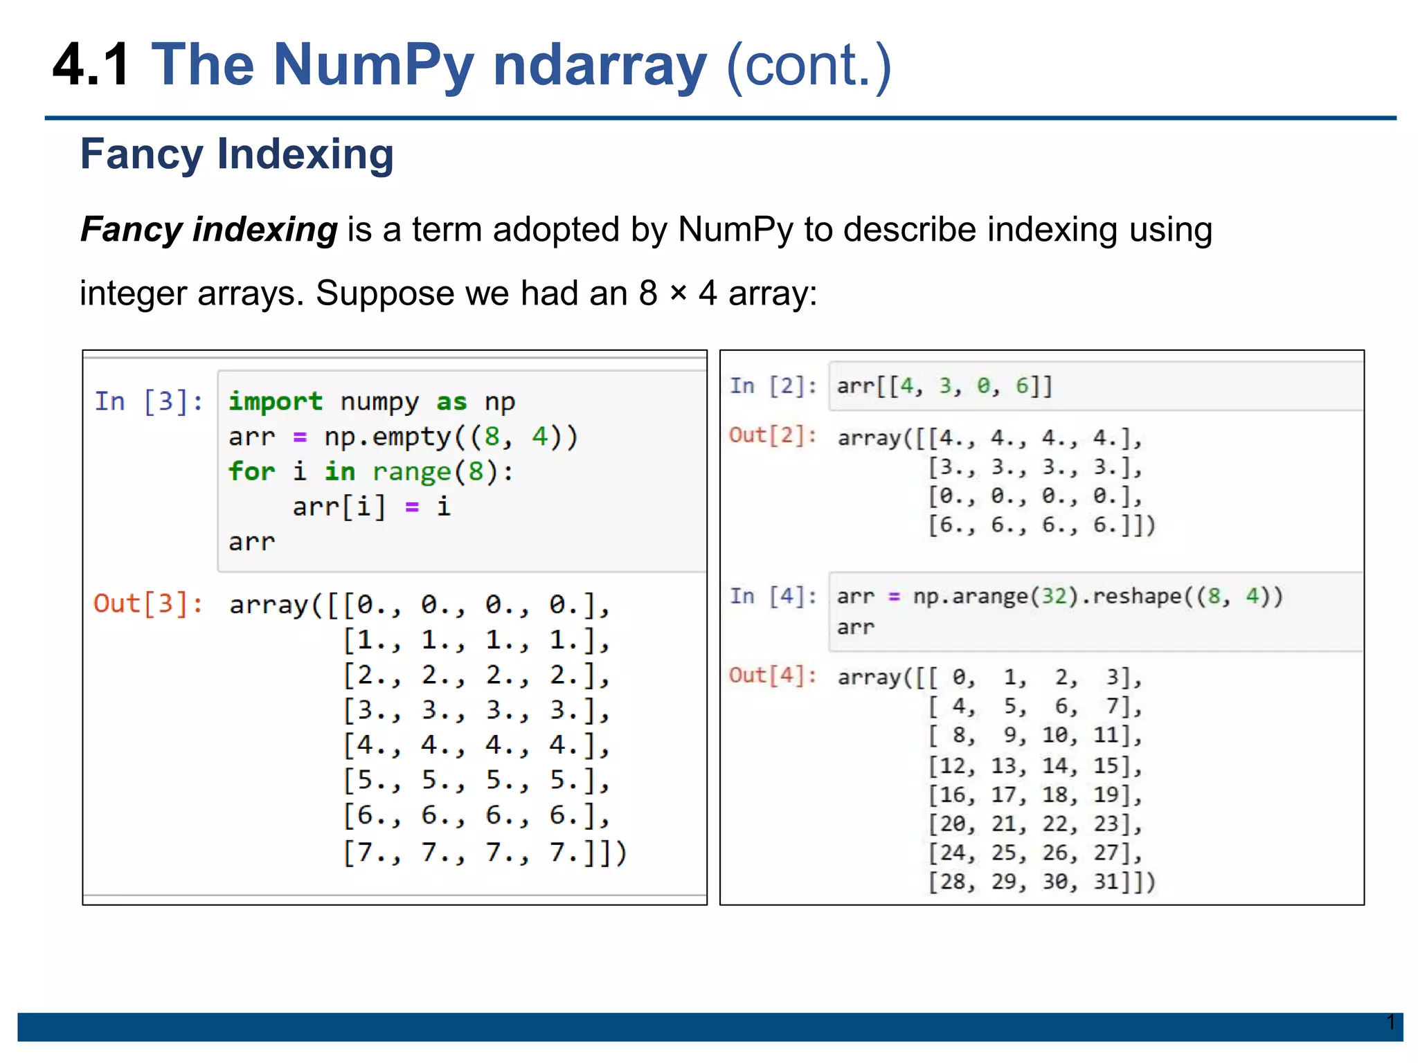Click the 'Fancy Indexing' subheading
Image resolution: width=1418 pixels, height=1063 pixels.
(x=237, y=154)
